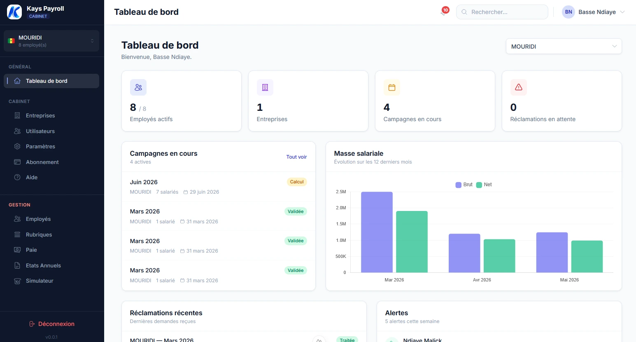The width and height of the screenshot is (636, 342).
Task: Click the notification bell with red badge
Action: click(x=444, y=12)
